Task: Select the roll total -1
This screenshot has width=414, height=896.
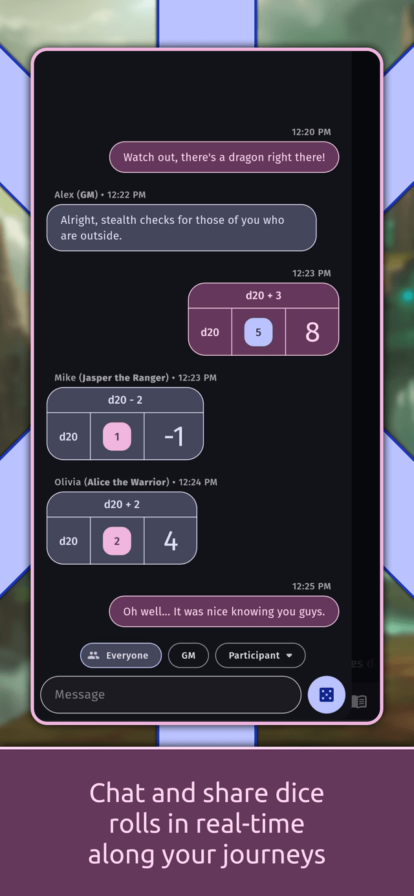Action: 173,437
